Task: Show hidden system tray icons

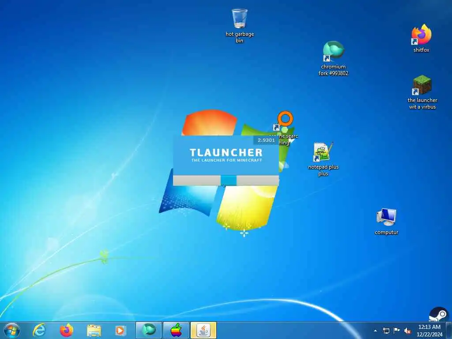Action: 375,331
